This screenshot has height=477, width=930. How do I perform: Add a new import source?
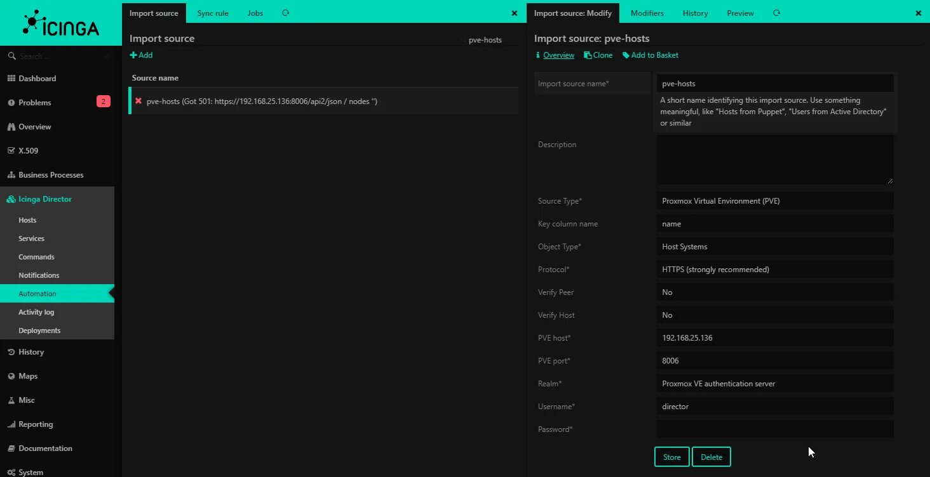coord(141,55)
